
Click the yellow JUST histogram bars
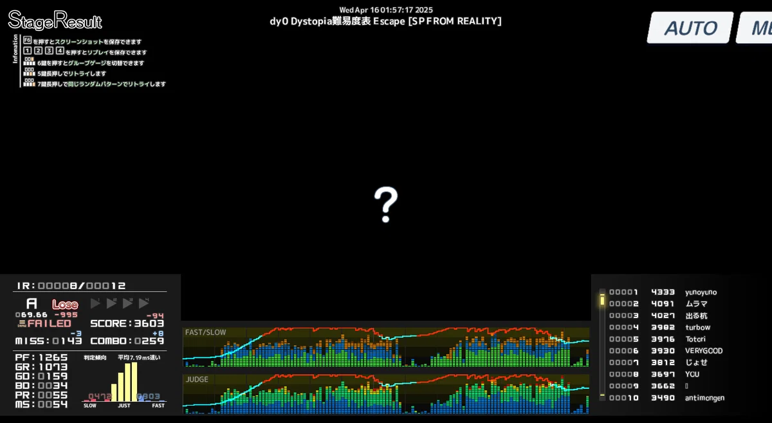[125, 382]
